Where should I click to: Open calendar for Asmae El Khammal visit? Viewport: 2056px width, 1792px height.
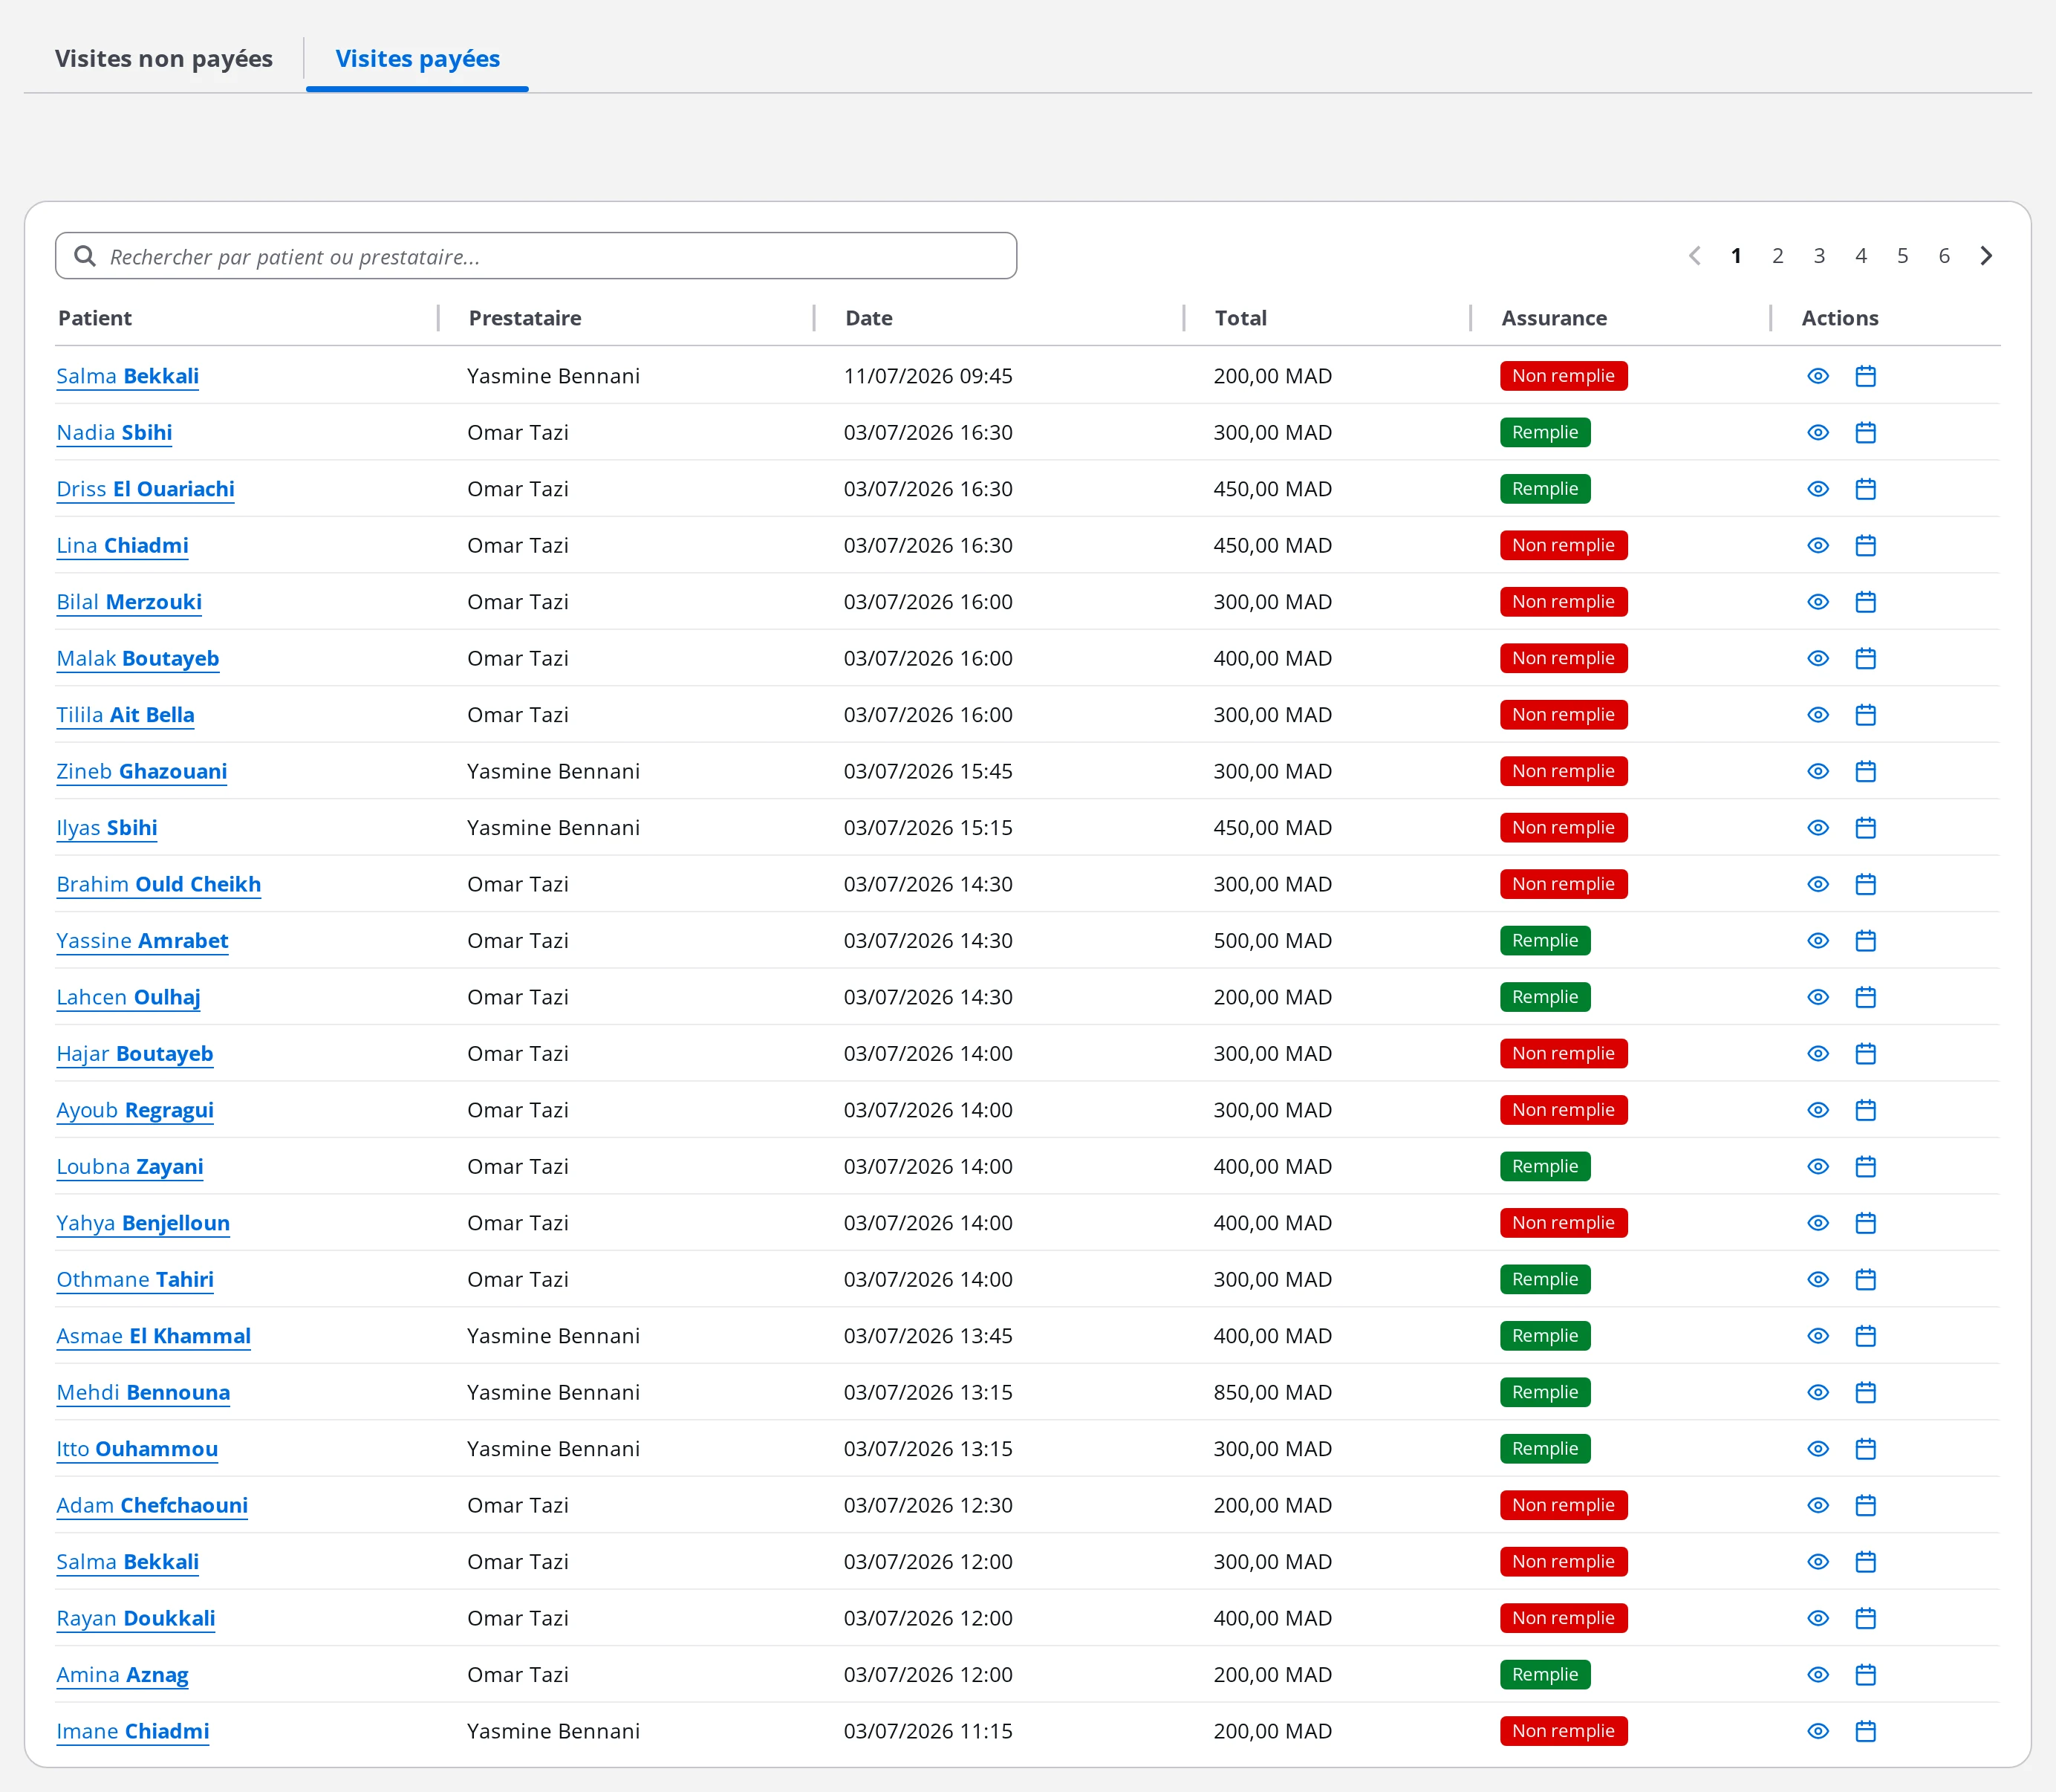pos(1865,1337)
